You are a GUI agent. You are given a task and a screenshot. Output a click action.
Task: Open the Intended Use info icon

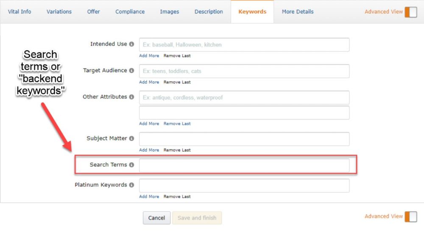(131, 44)
